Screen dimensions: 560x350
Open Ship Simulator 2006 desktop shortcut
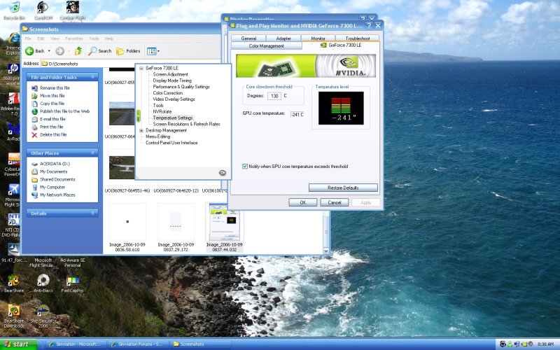click(x=43, y=311)
